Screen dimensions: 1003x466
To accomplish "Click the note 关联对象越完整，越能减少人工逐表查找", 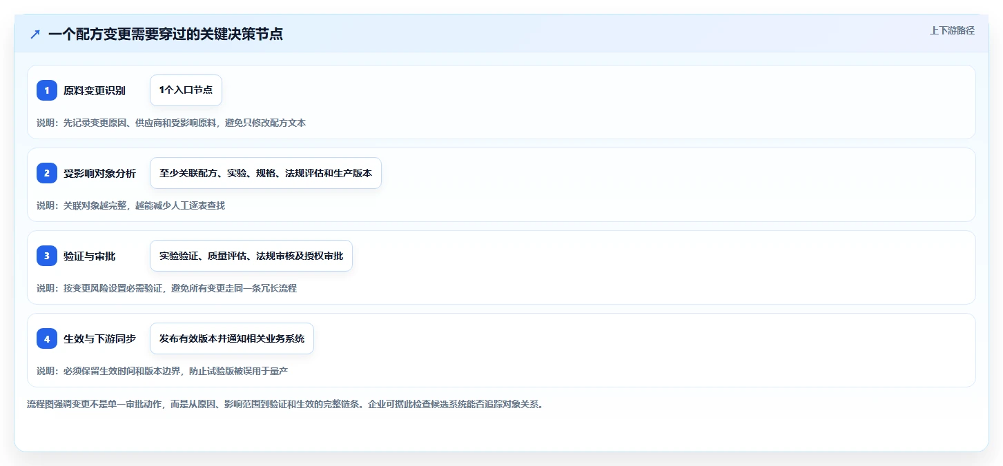I will coord(130,205).
